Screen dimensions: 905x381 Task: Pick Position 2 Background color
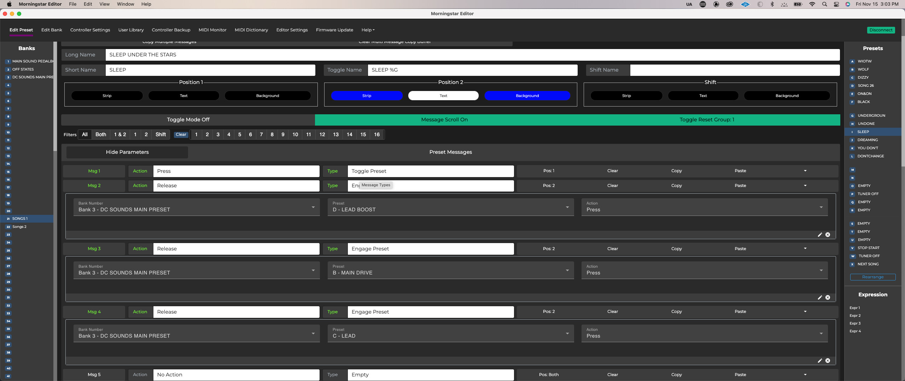(x=527, y=96)
